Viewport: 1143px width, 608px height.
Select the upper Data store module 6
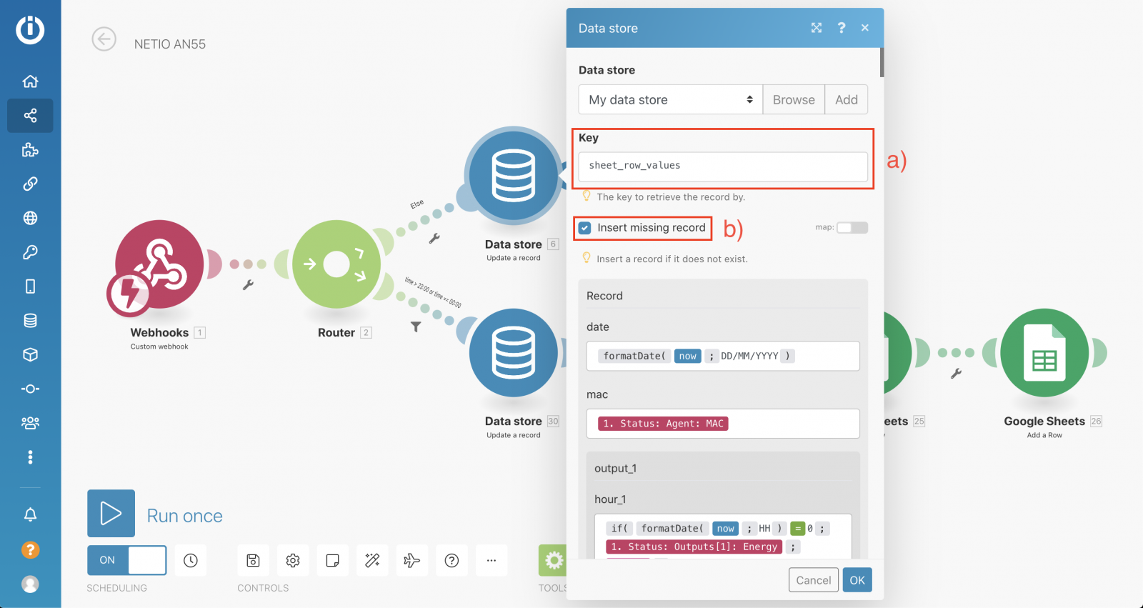click(514, 176)
